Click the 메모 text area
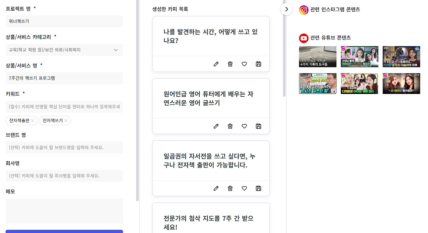The width and height of the screenshot is (428, 233). (x=64, y=211)
